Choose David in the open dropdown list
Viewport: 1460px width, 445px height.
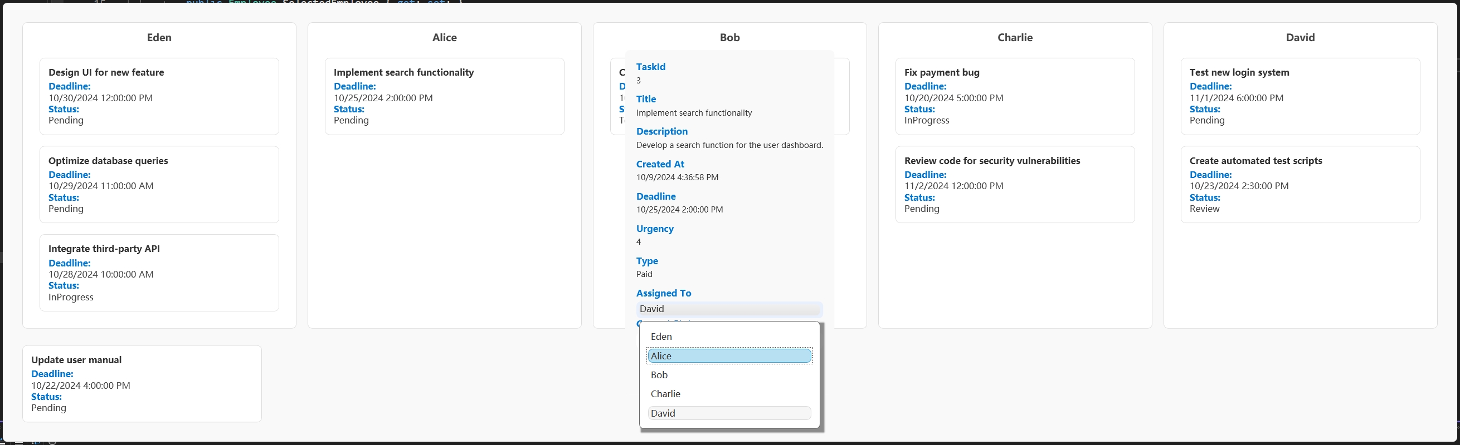tap(729, 413)
